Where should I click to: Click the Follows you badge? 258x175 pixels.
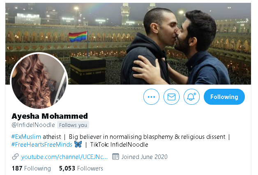[73, 125]
